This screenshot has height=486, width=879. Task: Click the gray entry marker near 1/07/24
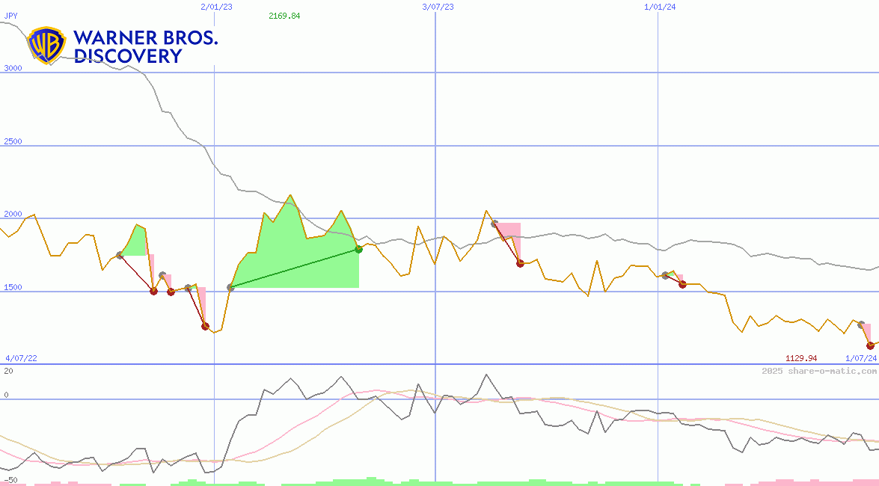point(861,324)
